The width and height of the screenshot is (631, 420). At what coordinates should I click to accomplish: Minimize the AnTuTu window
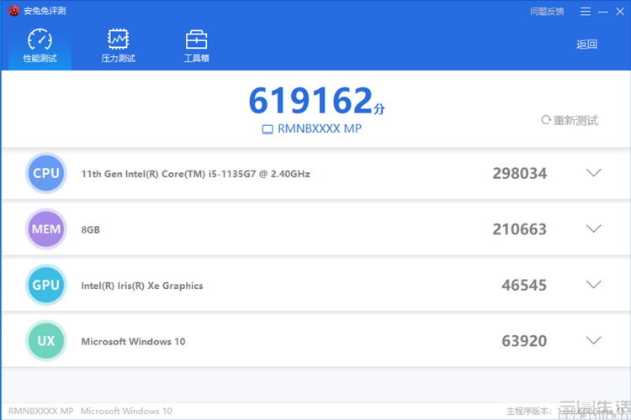[603, 12]
